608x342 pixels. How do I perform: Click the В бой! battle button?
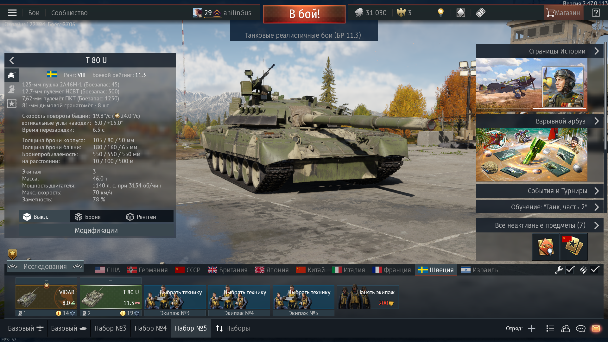(x=304, y=14)
